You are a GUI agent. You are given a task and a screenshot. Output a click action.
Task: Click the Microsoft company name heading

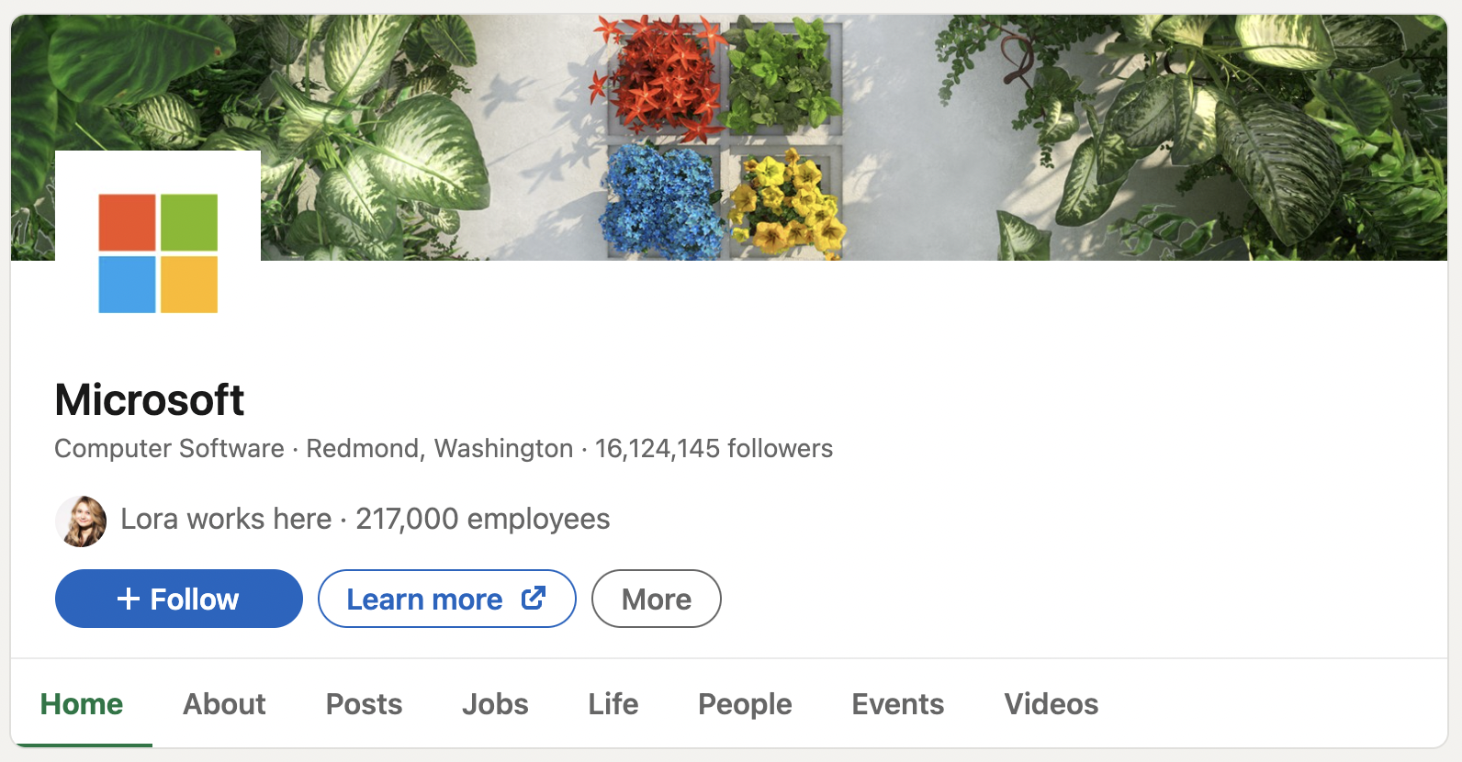[x=150, y=400]
